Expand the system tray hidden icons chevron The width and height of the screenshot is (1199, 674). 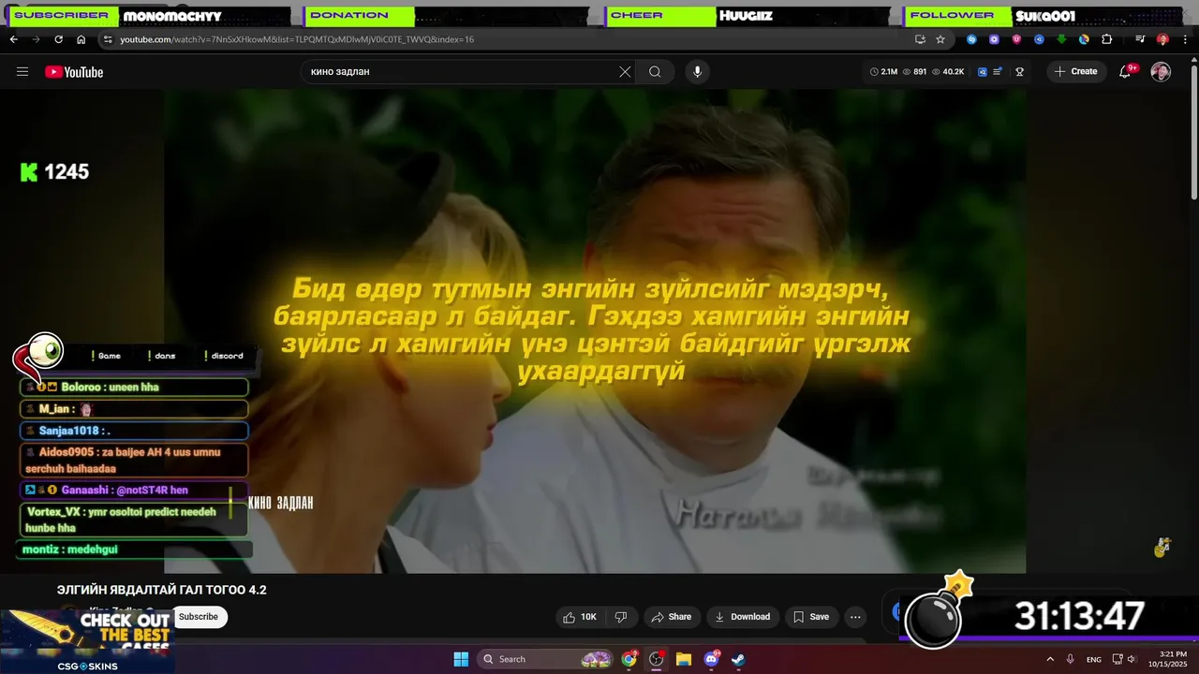tap(1050, 659)
